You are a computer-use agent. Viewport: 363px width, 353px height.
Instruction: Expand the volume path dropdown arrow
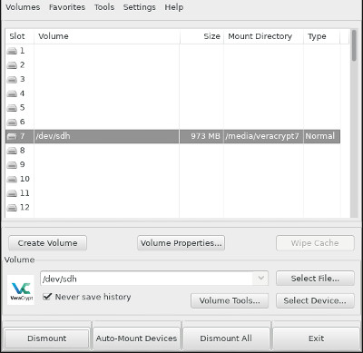pos(260,278)
